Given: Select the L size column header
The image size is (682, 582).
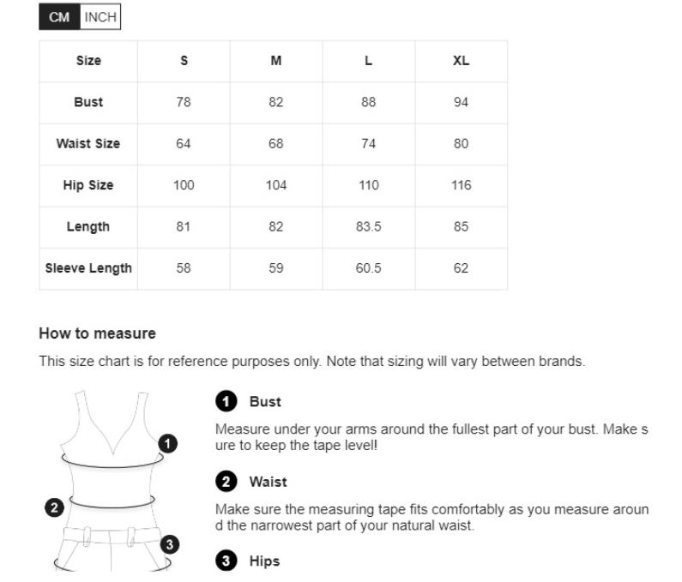Looking at the screenshot, I should click(369, 61).
